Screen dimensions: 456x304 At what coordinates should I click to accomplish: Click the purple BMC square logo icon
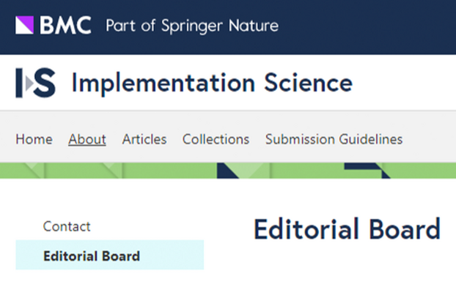point(25,26)
